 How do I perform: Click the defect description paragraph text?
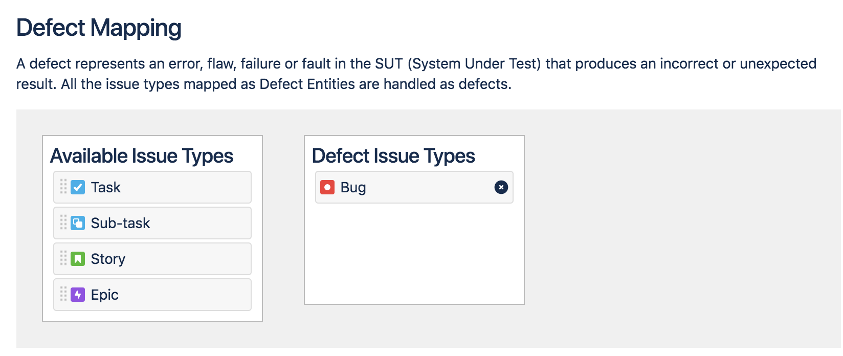[416, 74]
